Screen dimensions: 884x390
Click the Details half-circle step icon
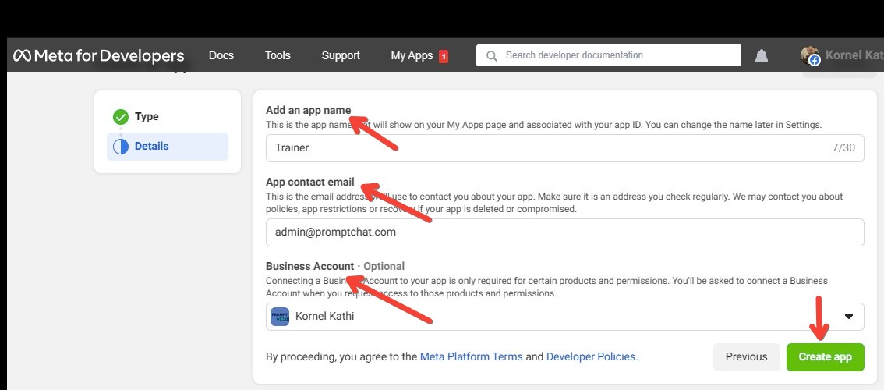[x=121, y=147]
